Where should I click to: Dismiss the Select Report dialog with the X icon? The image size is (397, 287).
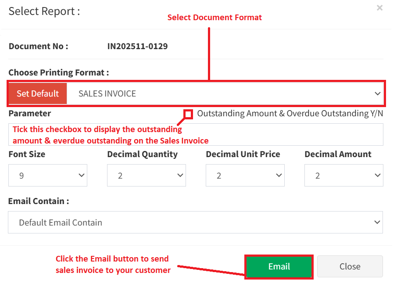[379, 8]
